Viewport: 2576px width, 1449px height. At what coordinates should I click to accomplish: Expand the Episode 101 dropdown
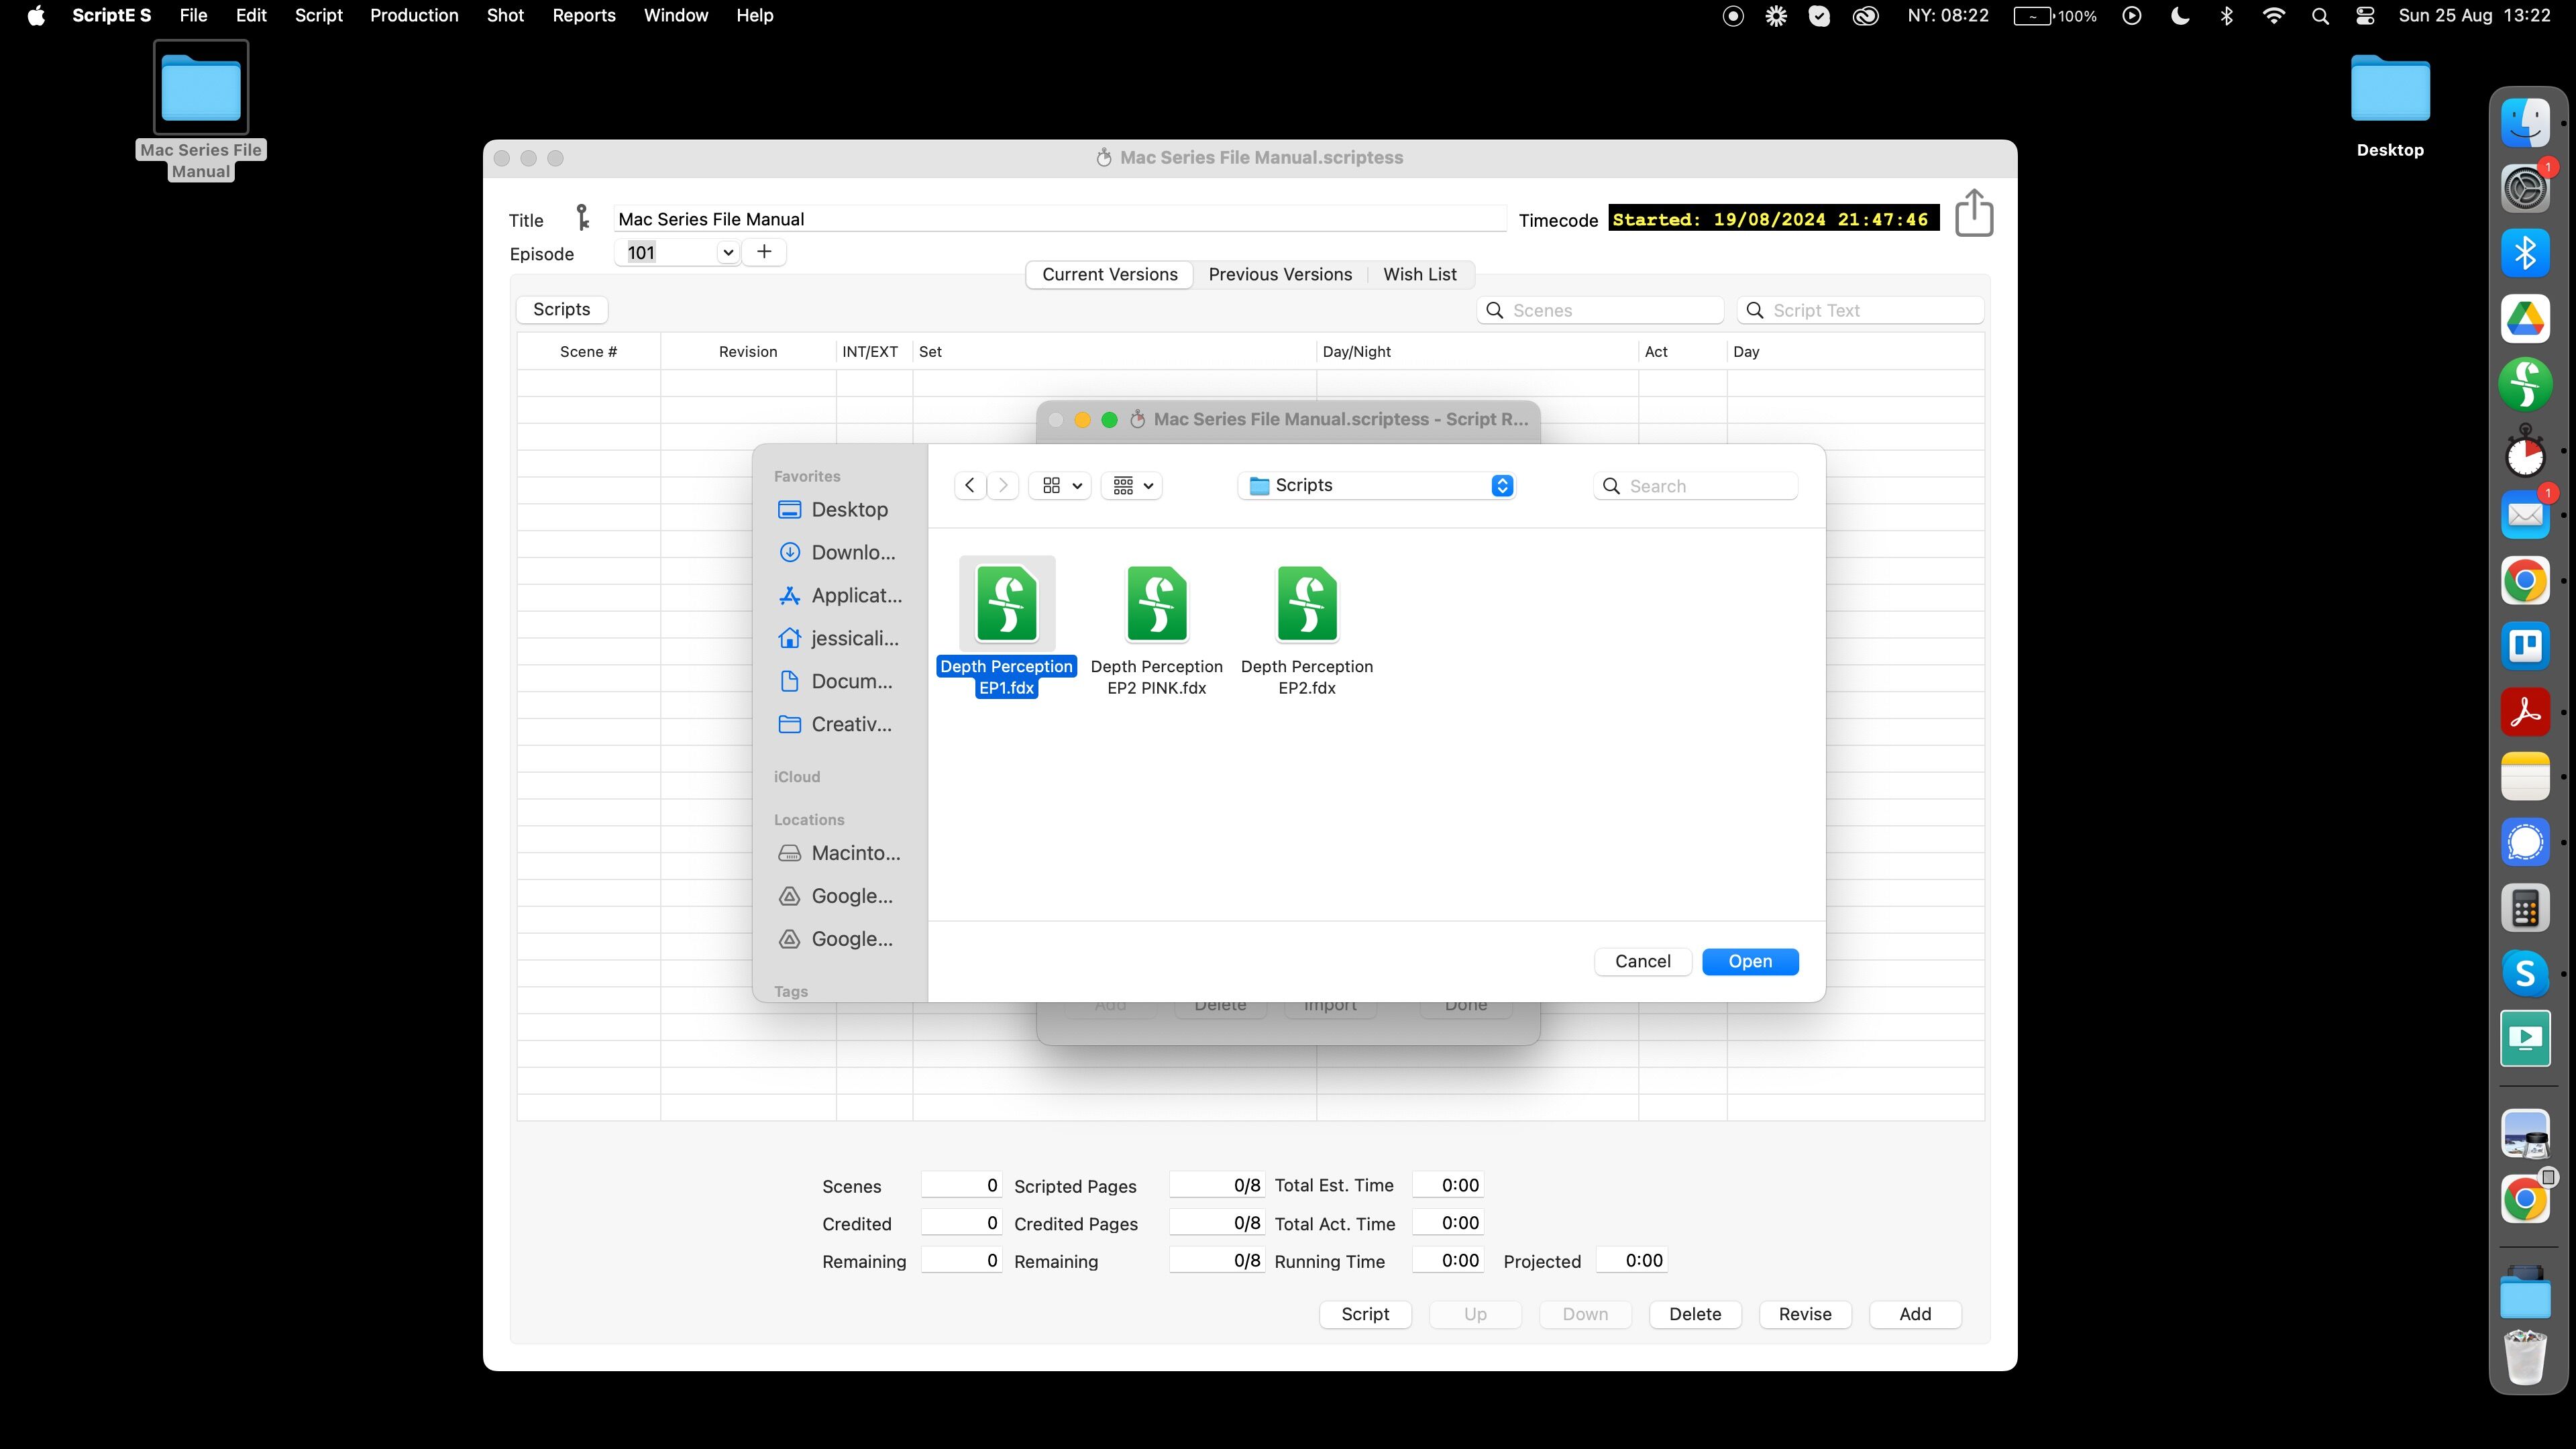click(x=728, y=253)
